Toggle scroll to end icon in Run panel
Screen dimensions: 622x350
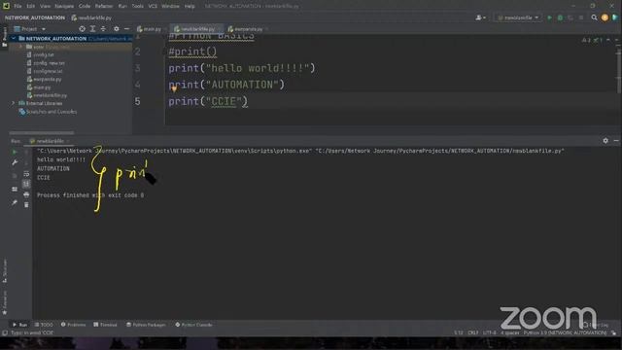(x=26, y=184)
